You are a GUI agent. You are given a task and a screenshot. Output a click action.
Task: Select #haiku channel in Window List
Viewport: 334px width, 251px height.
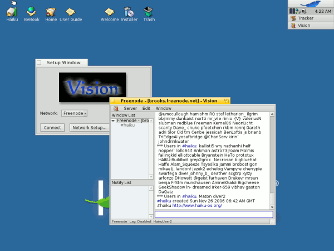127,126
